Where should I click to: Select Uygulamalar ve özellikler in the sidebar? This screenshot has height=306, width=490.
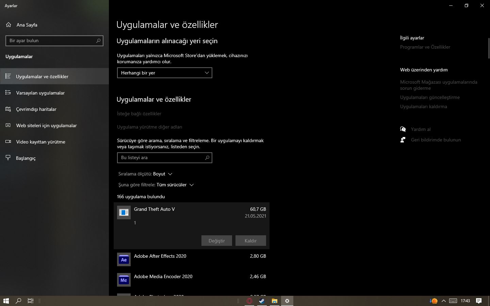[x=54, y=76]
